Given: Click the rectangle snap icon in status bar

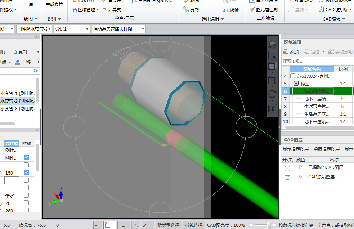Looking at the screenshot, I should tap(108, 225).
